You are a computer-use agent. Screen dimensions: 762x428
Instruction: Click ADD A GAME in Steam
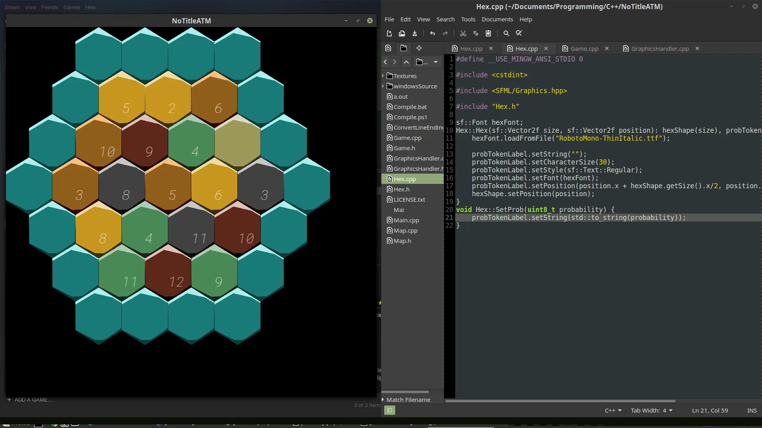coord(30,400)
